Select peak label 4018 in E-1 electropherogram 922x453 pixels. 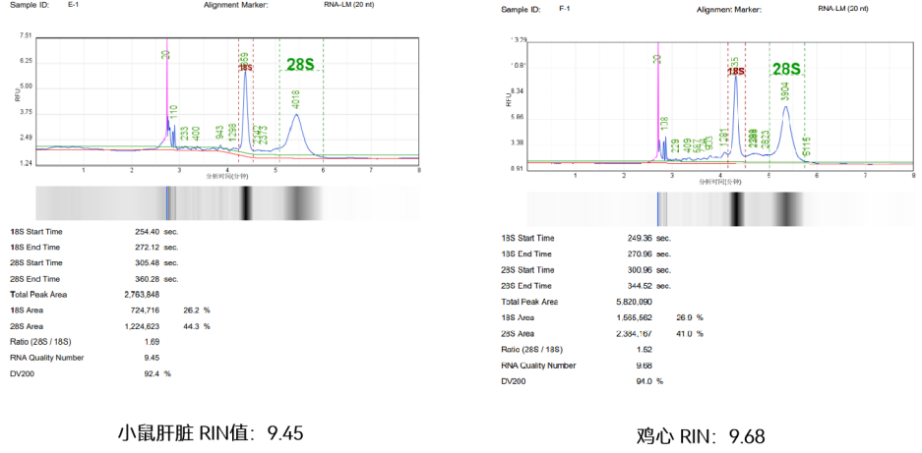click(295, 99)
